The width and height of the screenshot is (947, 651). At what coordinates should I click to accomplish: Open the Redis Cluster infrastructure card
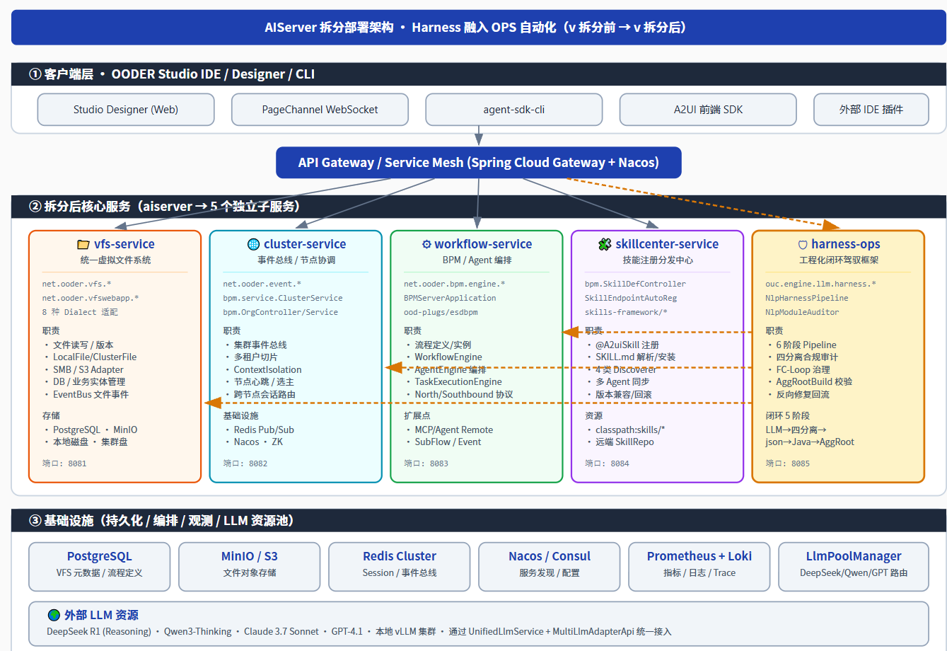[x=400, y=566]
